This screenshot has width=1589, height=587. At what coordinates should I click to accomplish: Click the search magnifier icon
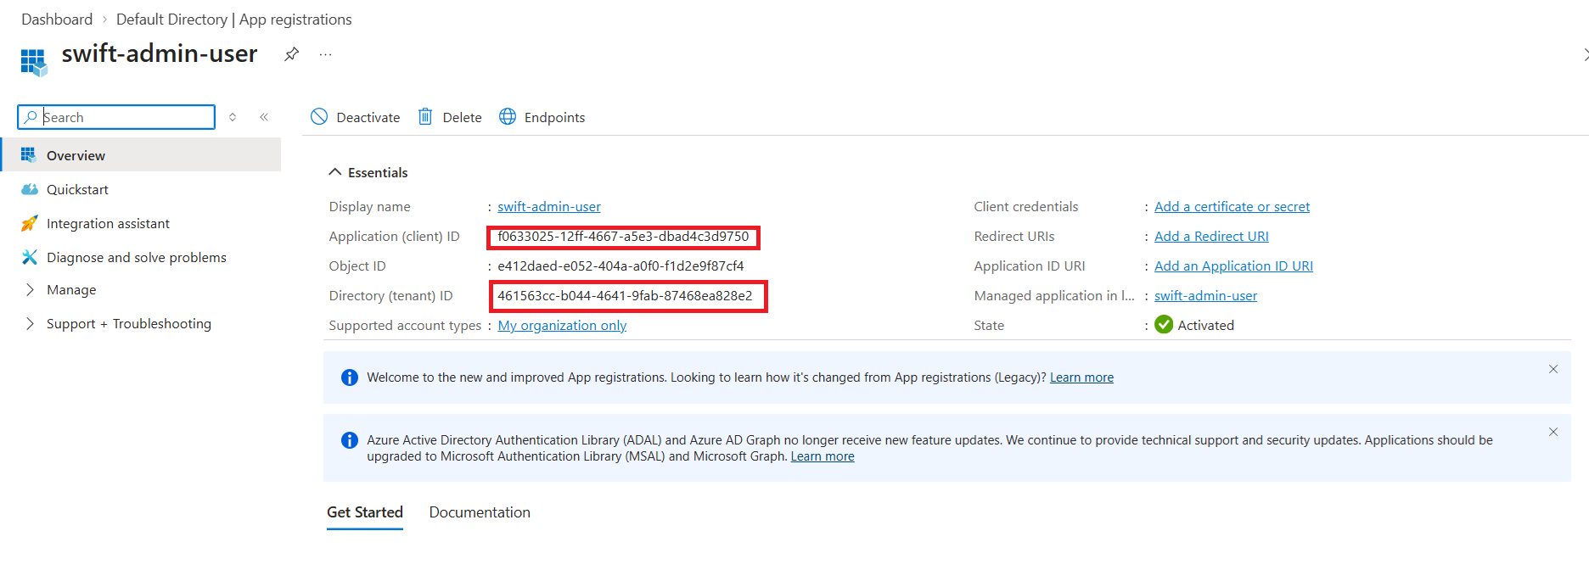31,117
